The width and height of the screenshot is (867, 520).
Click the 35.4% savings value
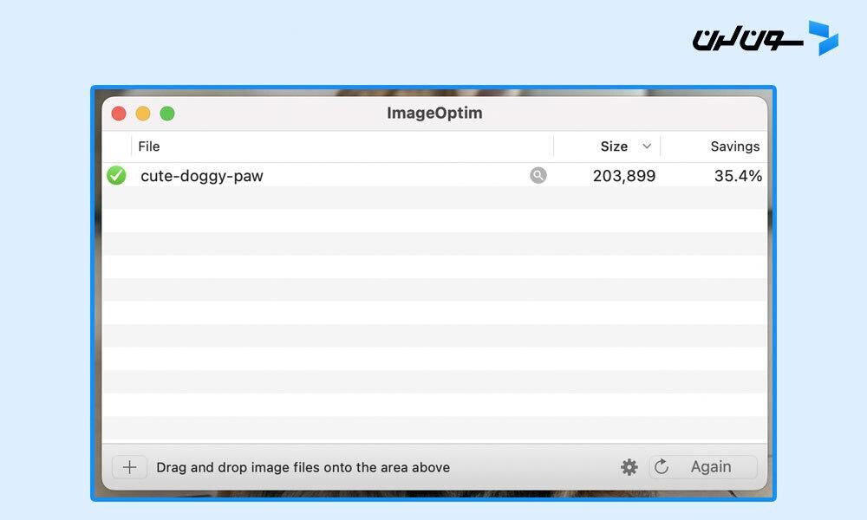tap(738, 176)
